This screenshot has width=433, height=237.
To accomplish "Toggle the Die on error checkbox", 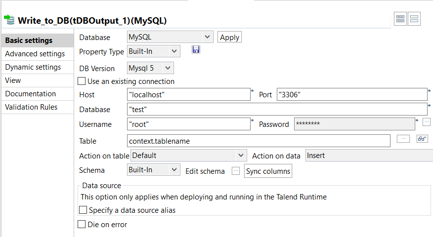I will [x=82, y=225].
